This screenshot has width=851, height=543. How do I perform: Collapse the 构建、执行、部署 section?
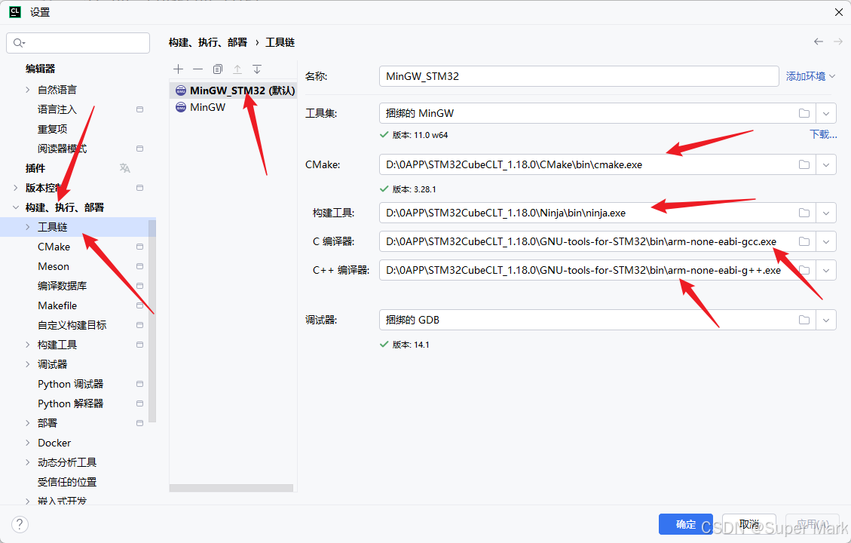(x=16, y=207)
